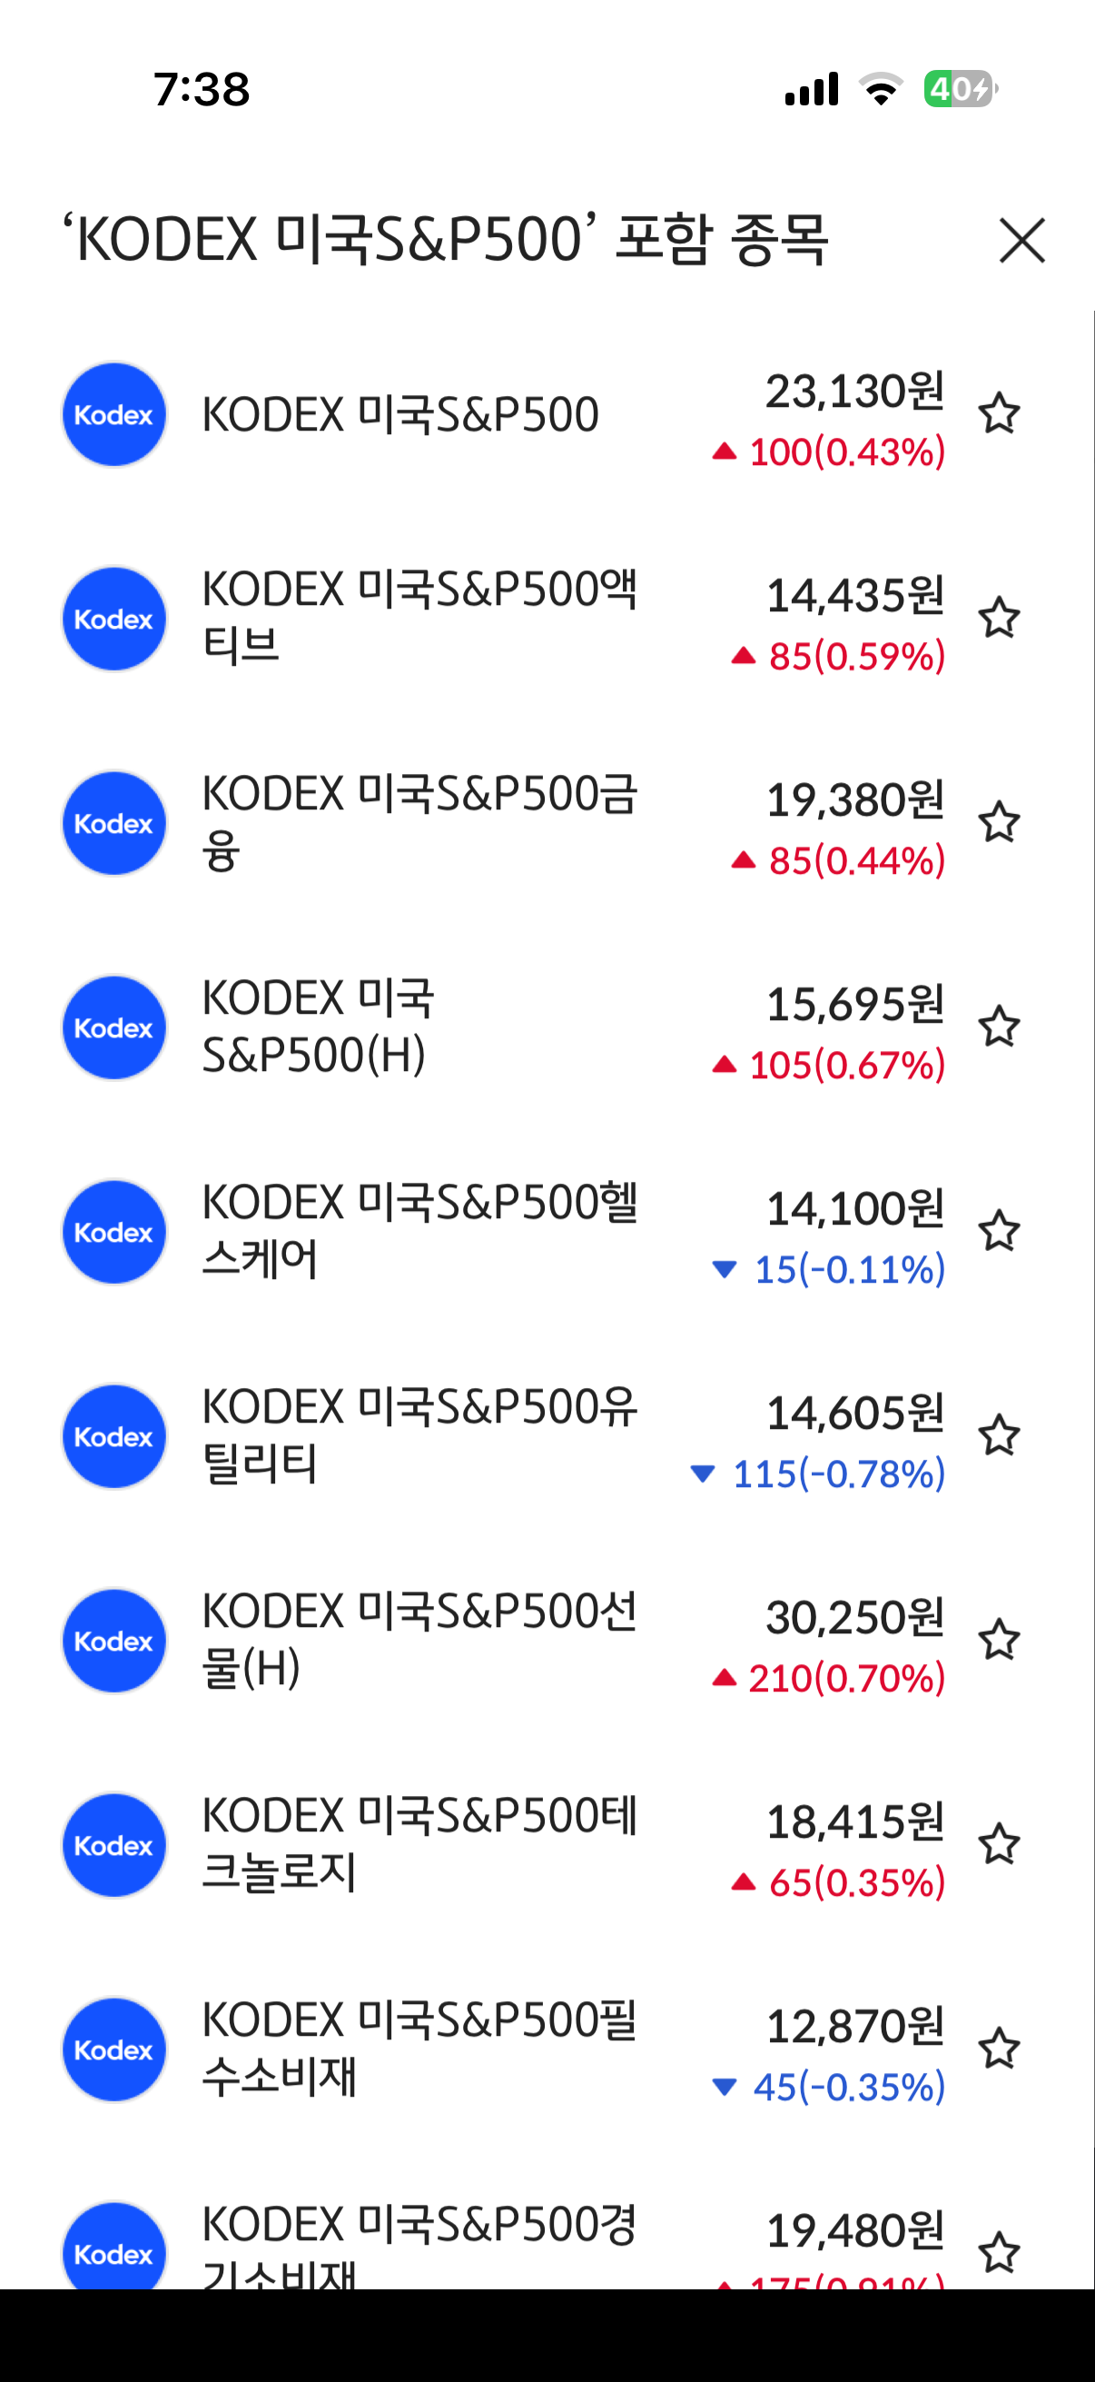The width and height of the screenshot is (1095, 2382).
Task: Favorite KODEX 미국S&P500 with the star
Action: (998, 413)
